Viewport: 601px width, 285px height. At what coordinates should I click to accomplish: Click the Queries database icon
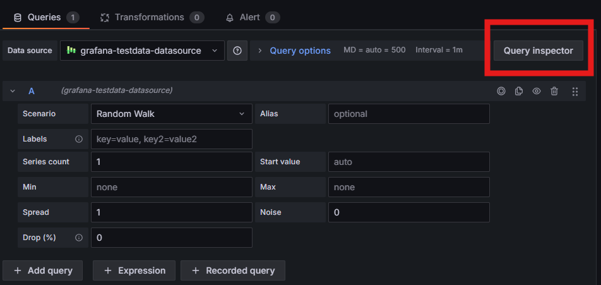click(18, 18)
